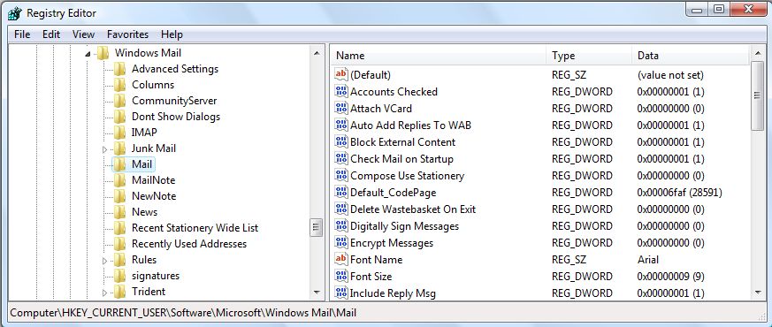Click the Advanced Settings folder icon
Screen dimensions: 772x327
pyautogui.click(x=119, y=69)
